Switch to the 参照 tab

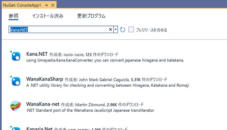click(x=13, y=16)
